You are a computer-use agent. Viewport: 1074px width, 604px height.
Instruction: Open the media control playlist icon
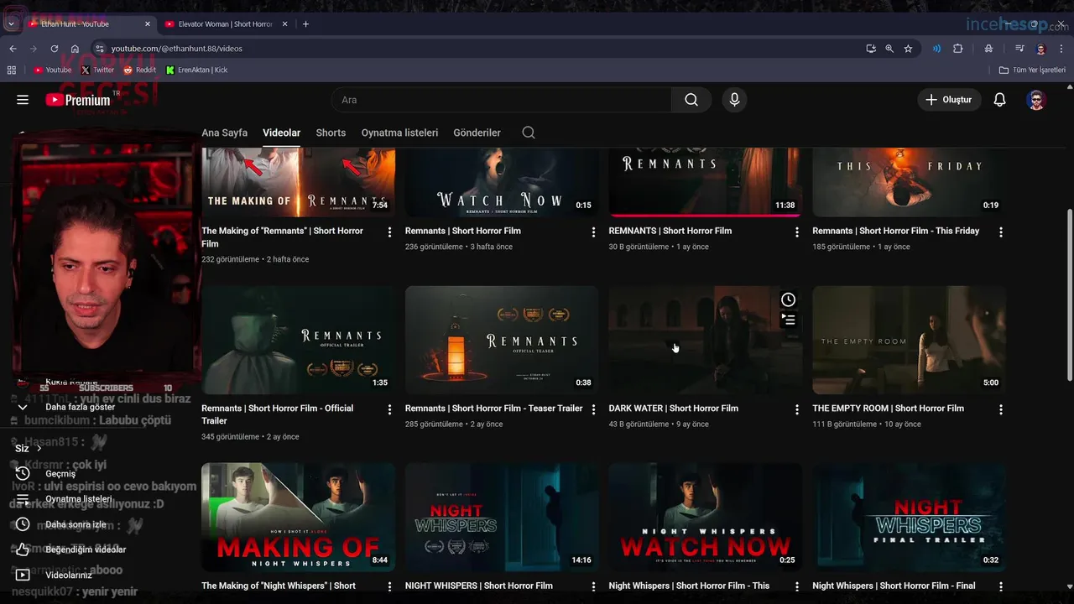pyautogui.click(x=1019, y=49)
